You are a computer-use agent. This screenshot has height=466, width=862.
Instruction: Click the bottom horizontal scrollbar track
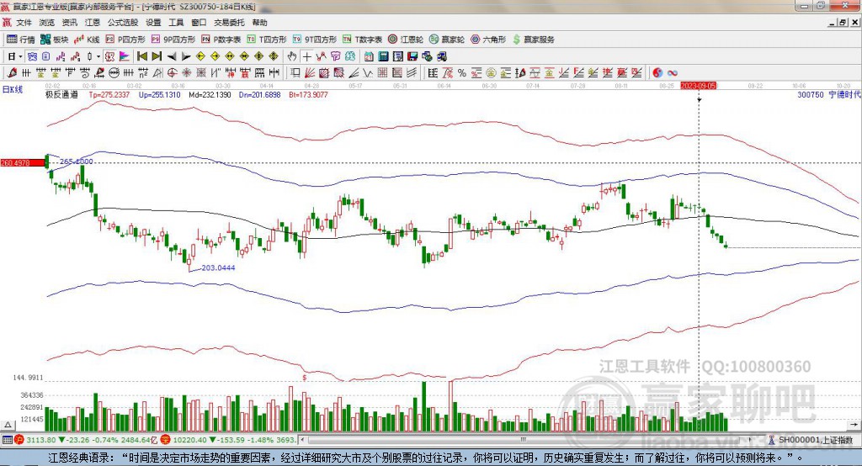[539, 440]
